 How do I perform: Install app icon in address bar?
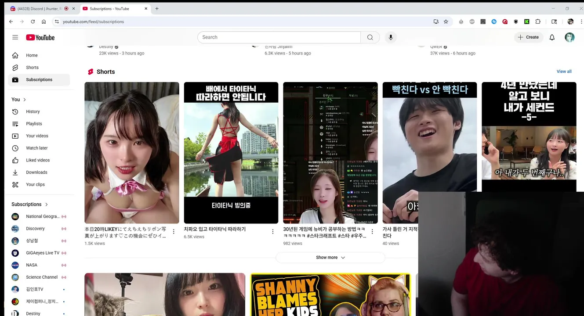pyautogui.click(x=436, y=22)
